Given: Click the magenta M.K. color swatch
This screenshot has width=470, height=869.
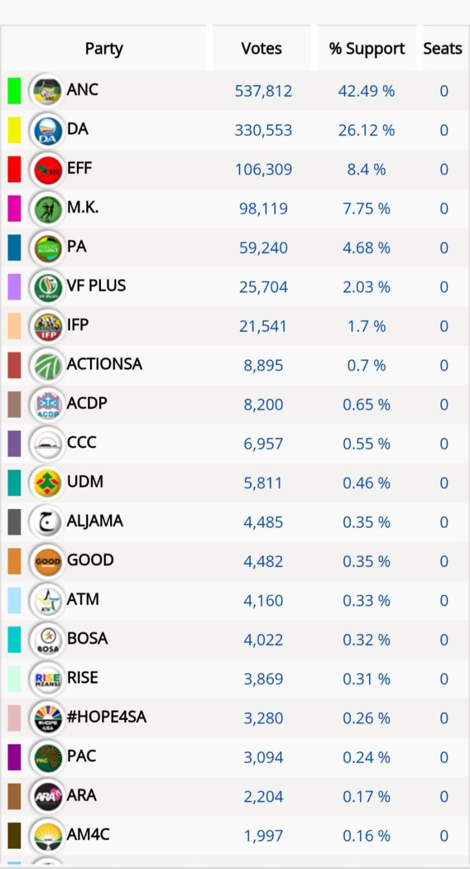Looking at the screenshot, I should 14,209.
